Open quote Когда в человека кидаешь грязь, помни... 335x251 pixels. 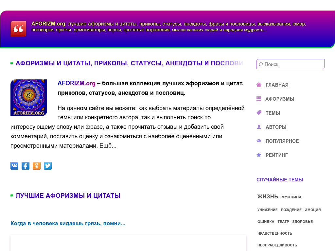point(68,224)
